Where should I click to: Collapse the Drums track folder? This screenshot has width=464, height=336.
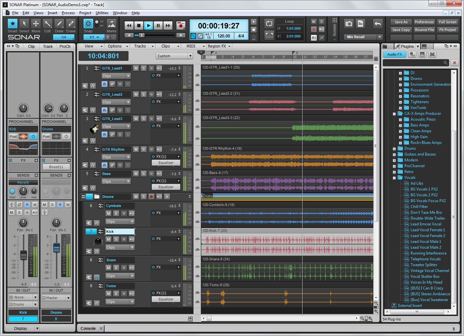coord(83,197)
